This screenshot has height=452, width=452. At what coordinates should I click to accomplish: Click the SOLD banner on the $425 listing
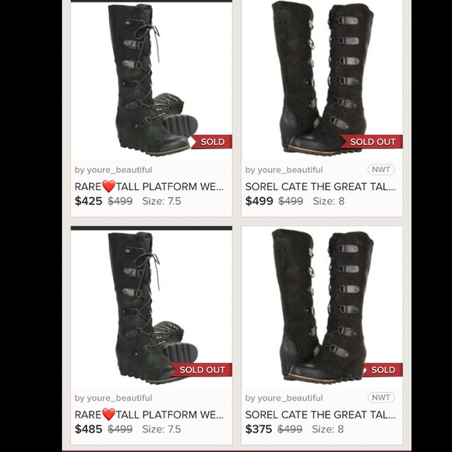pyautogui.click(x=210, y=142)
